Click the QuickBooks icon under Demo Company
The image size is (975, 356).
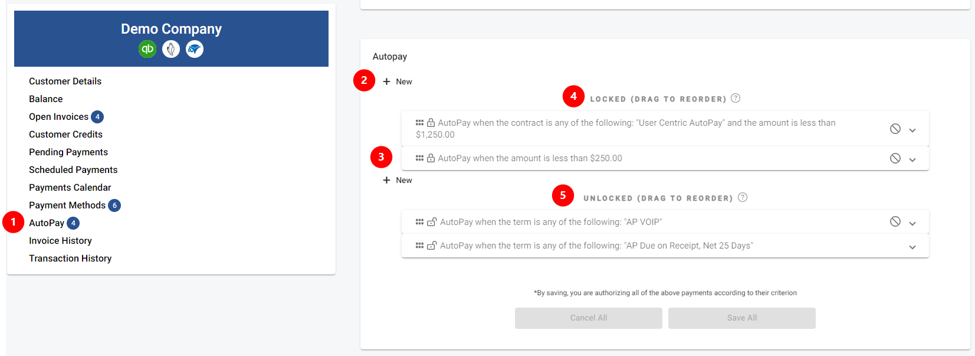pos(147,49)
